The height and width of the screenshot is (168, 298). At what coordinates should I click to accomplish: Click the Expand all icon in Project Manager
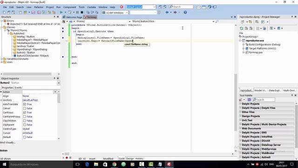(x=246, y=28)
